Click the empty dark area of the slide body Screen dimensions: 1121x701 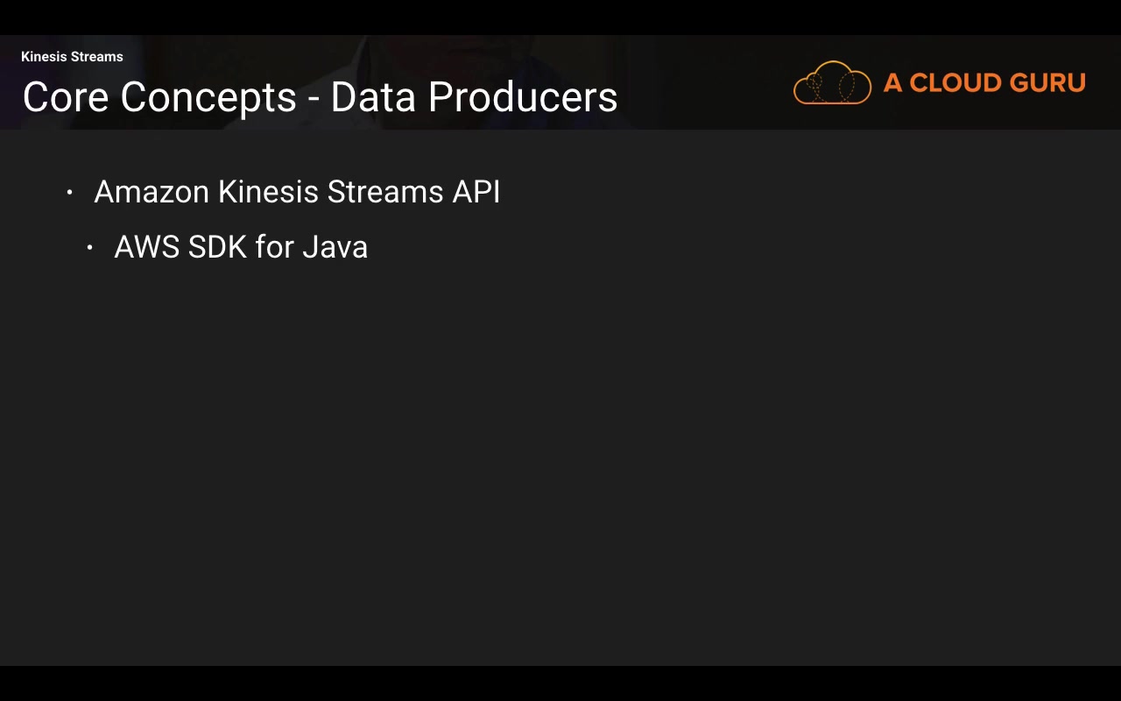[613, 456]
